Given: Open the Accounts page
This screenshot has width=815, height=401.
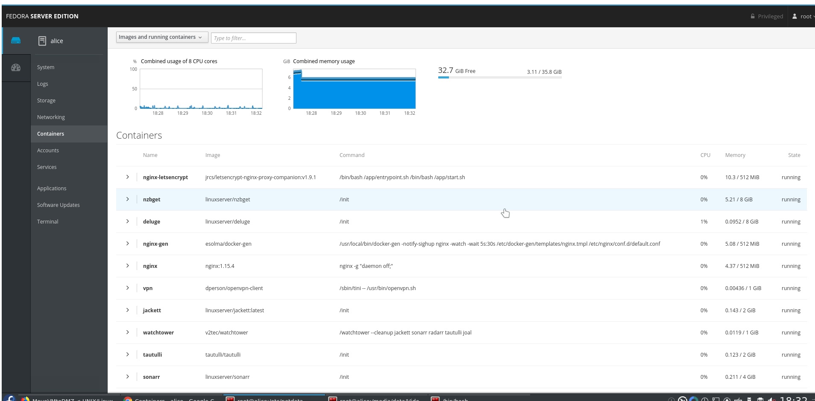Looking at the screenshot, I should [x=48, y=150].
